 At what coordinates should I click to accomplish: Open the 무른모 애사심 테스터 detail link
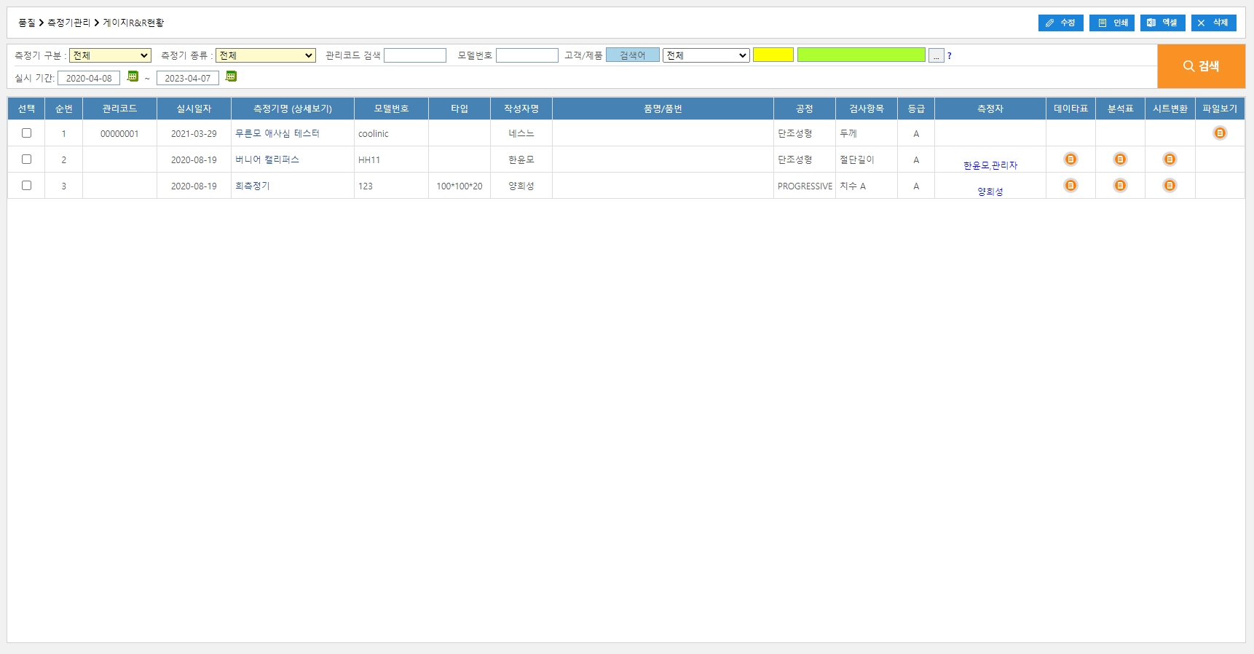(277, 134)
